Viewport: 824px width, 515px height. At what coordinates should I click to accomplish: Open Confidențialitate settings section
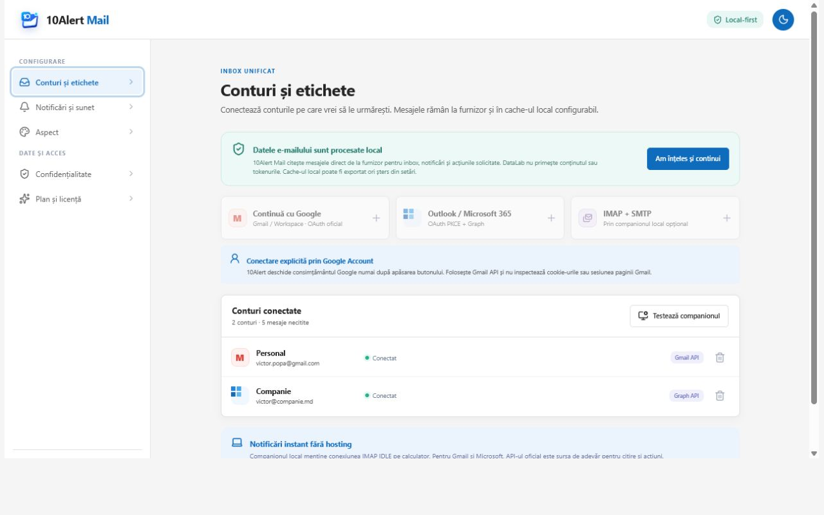pos(77,174)
